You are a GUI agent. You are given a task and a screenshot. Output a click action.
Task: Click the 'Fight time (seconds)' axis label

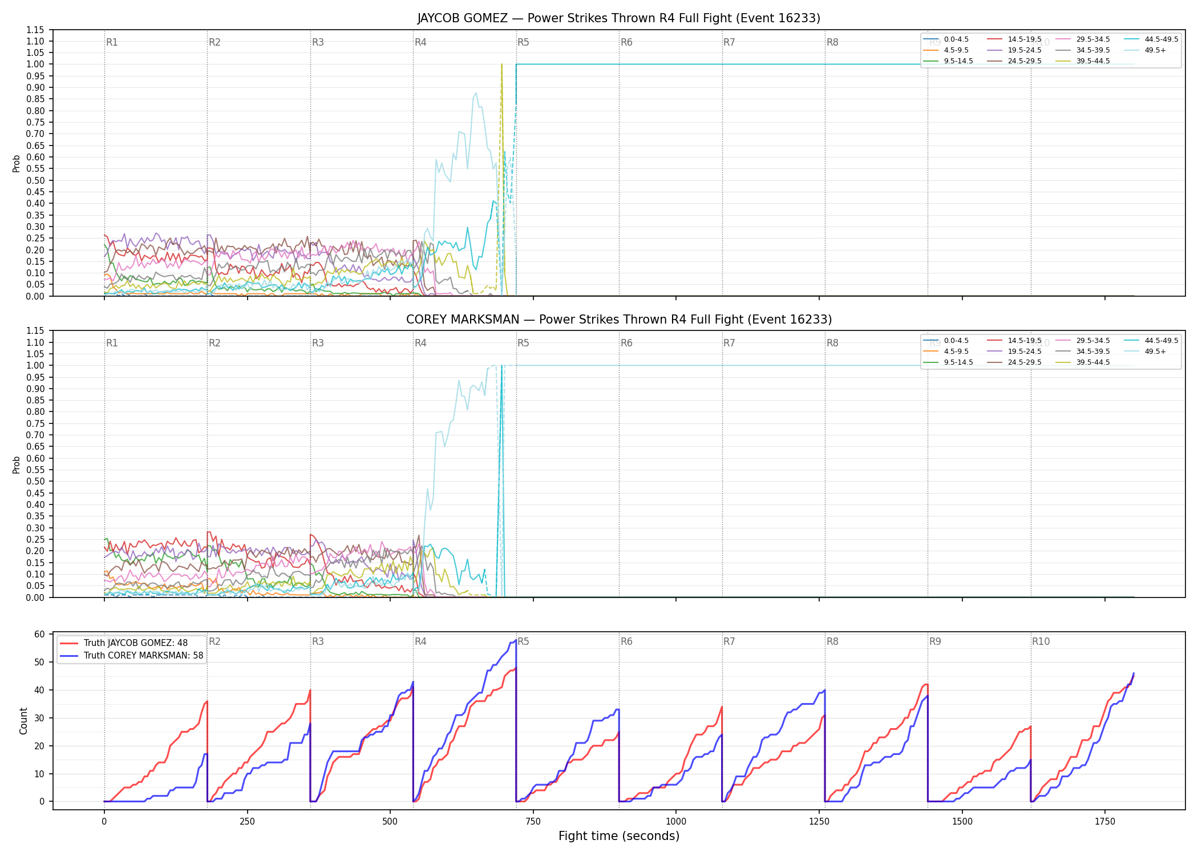pyautogui.click(x=619, y=836)
